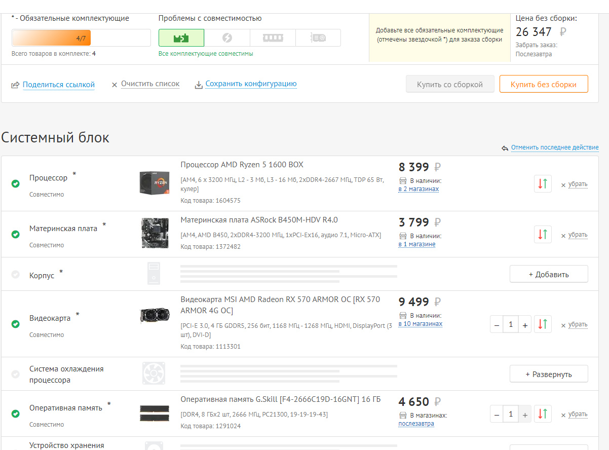Add a Корпус using the Добавить button
This screenshot has height=450, width=609.
coord(549,274)
